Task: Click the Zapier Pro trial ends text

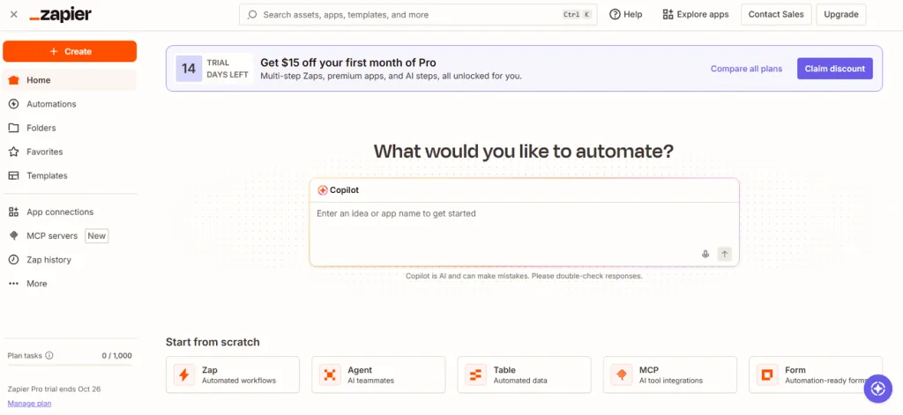Action: pos(54,389)
